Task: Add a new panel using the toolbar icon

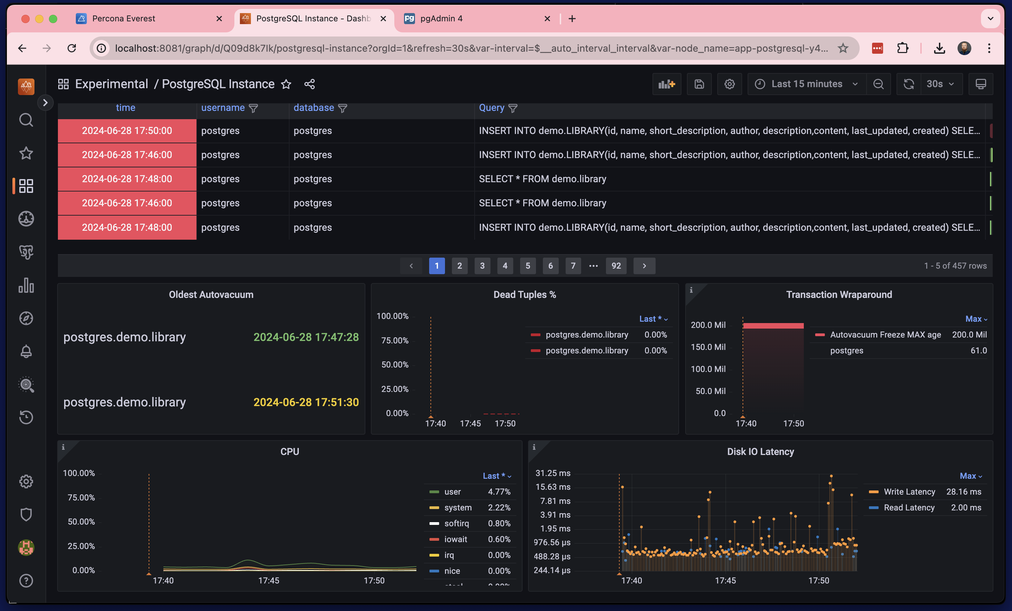Action: tap(667, 84)
